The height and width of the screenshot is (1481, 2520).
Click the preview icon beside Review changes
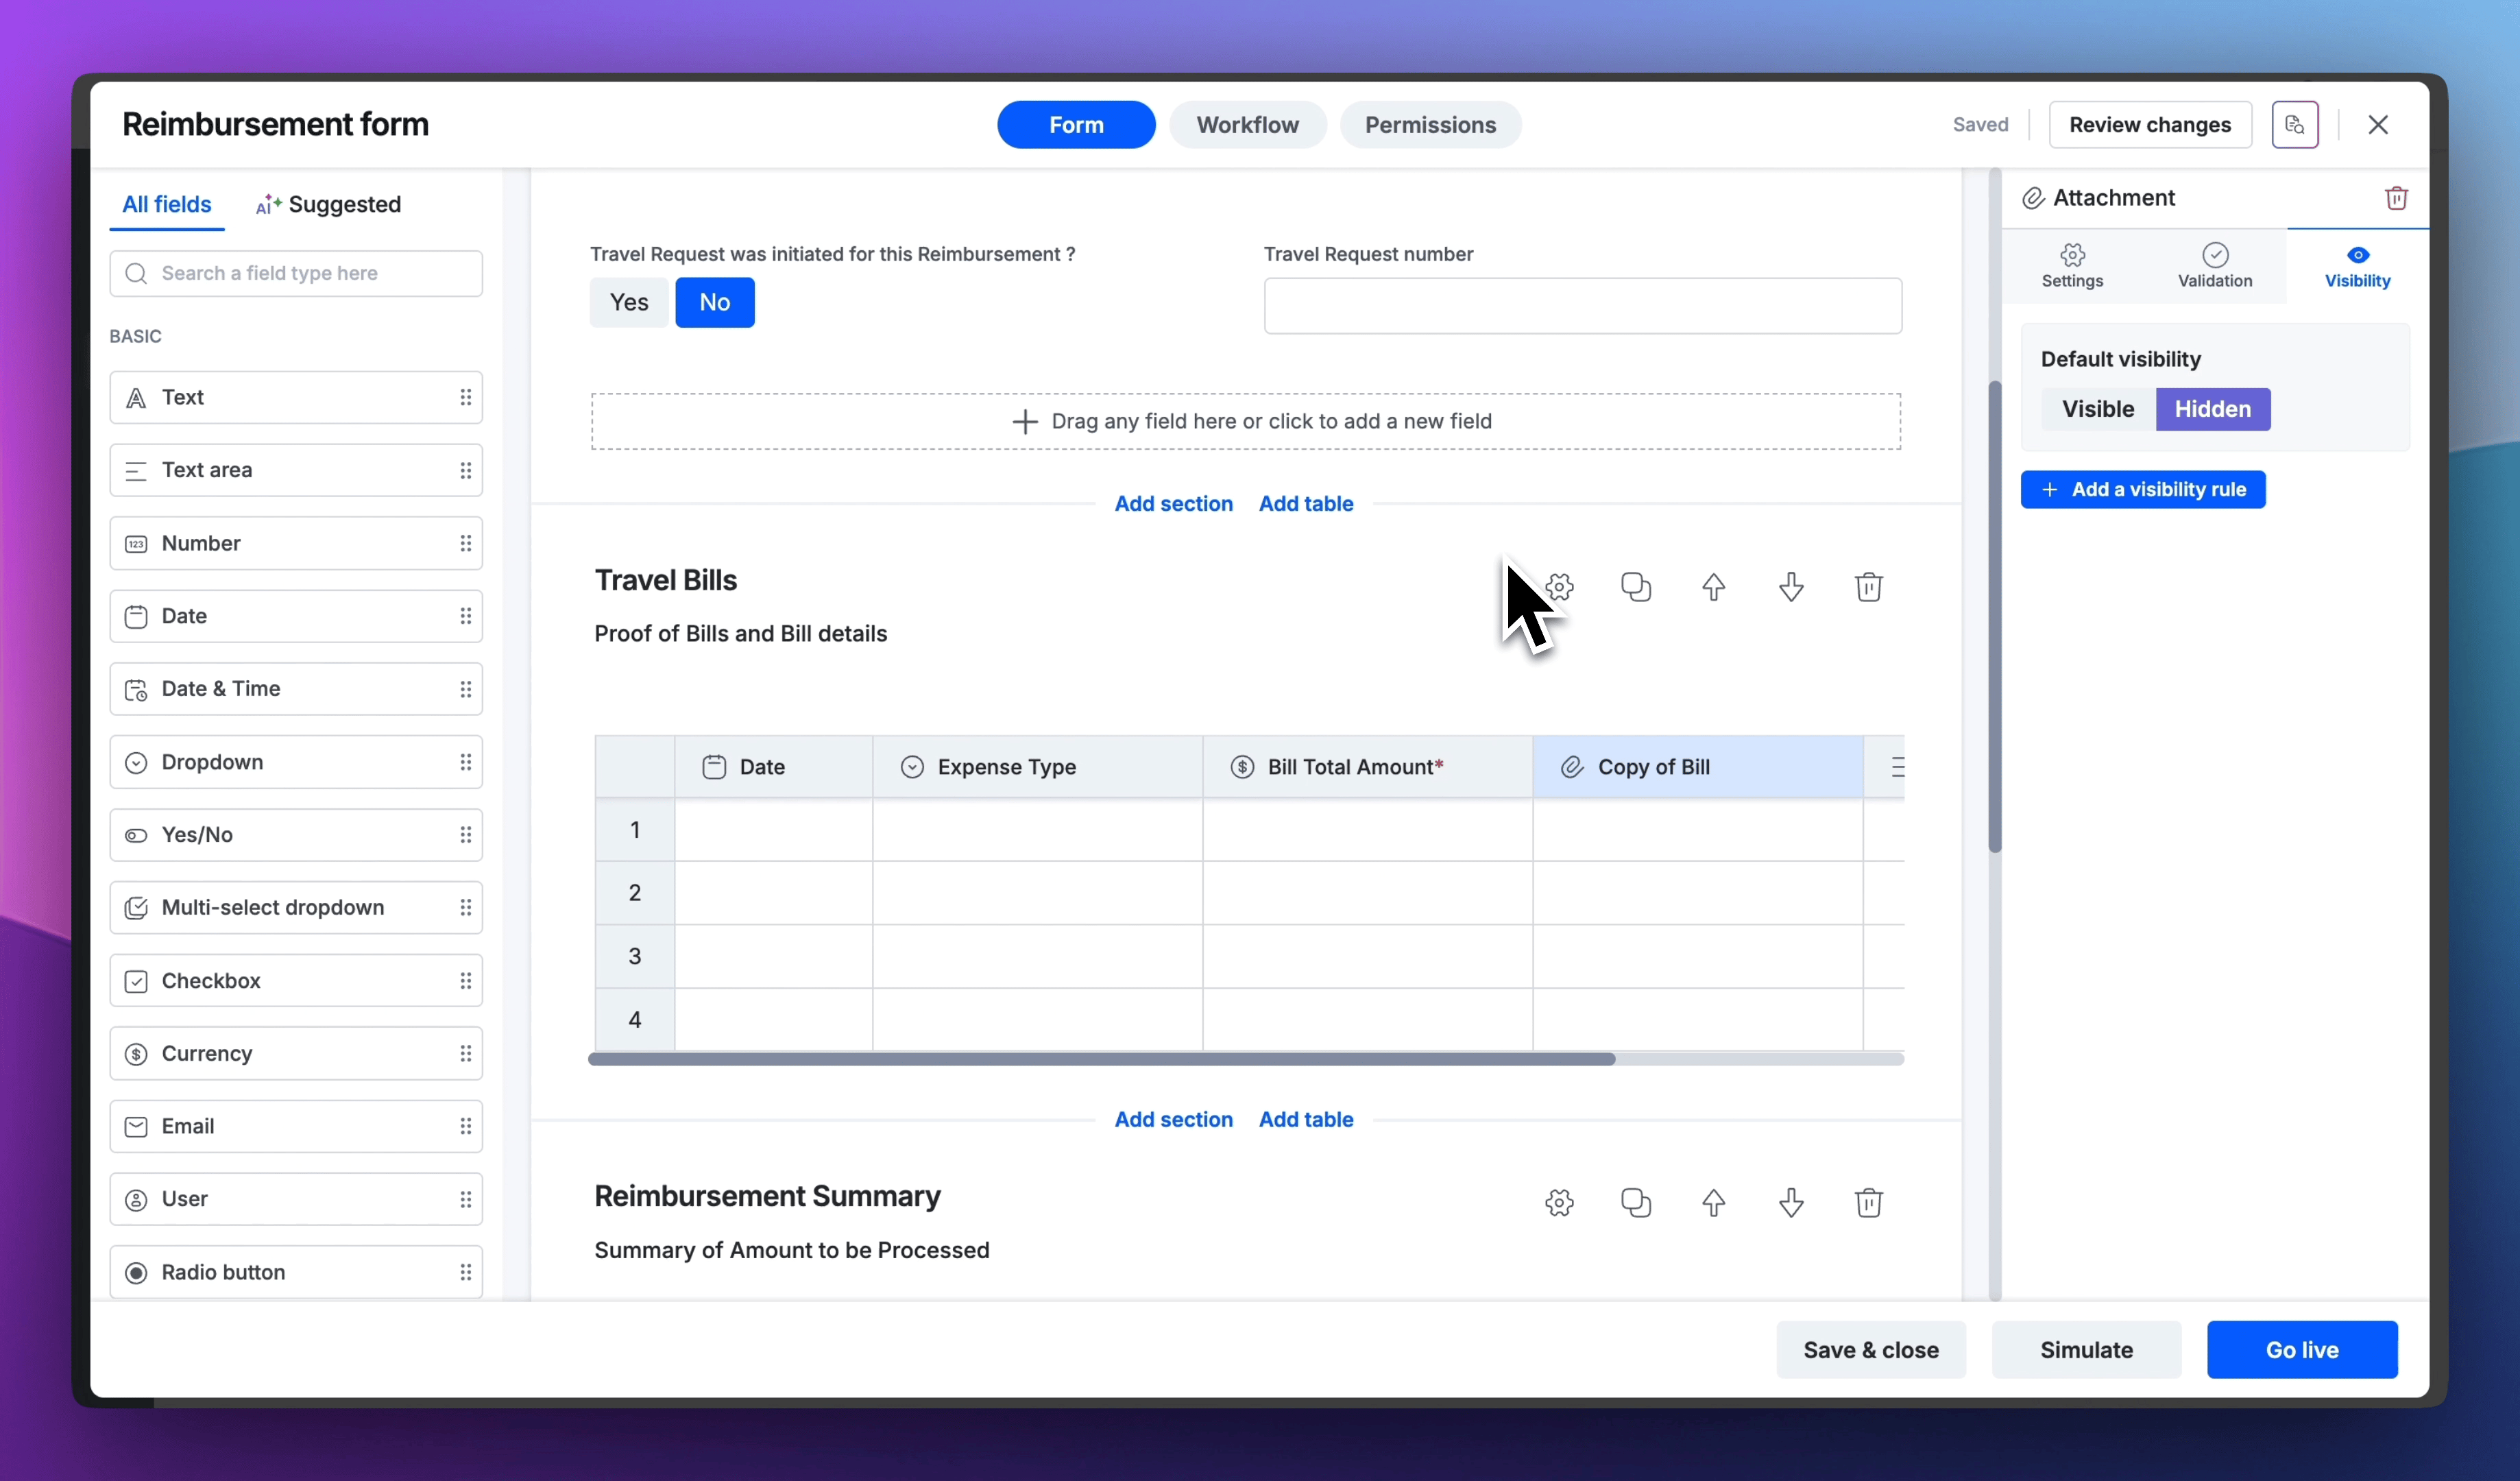(2294, 125)
